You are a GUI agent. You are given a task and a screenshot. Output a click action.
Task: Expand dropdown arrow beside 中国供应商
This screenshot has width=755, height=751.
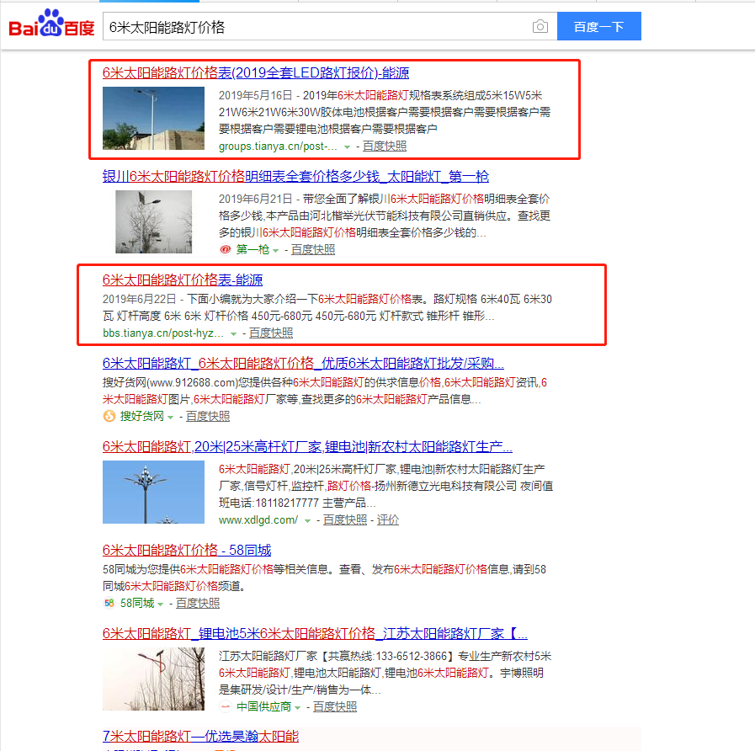pyautogui.click(x=298, y=707)
